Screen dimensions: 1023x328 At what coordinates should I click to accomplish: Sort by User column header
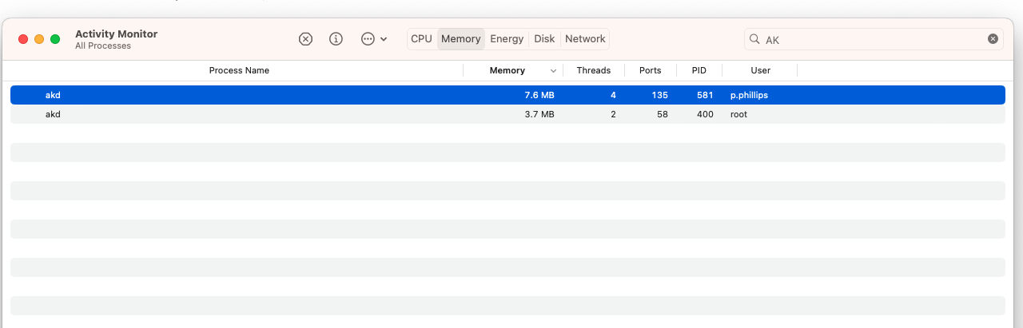pos(760,71)
